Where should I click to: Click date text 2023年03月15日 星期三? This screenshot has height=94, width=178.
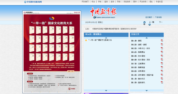click(x=94, y=22)
